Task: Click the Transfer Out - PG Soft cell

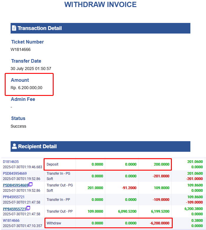Action: (60, 188)
